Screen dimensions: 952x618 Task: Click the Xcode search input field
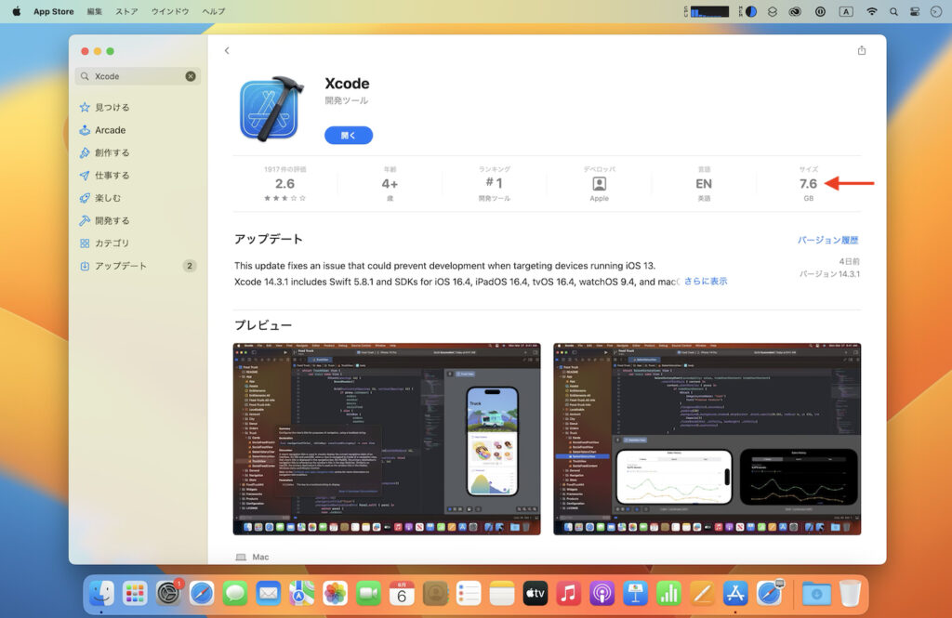point(139,76)
